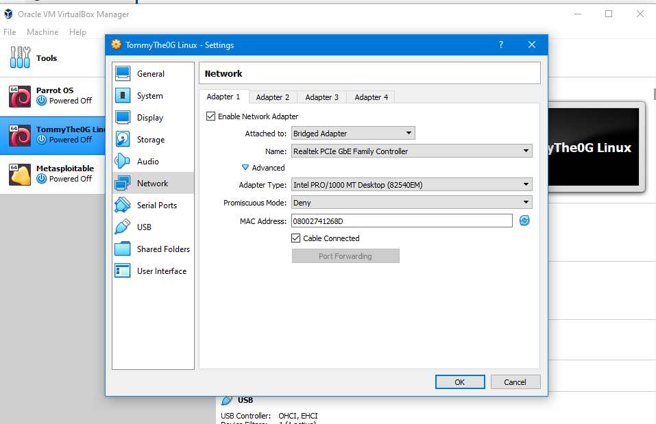
Task: Click the Shared Folders label
Action: pyautogui.click(x=164, y=249)
